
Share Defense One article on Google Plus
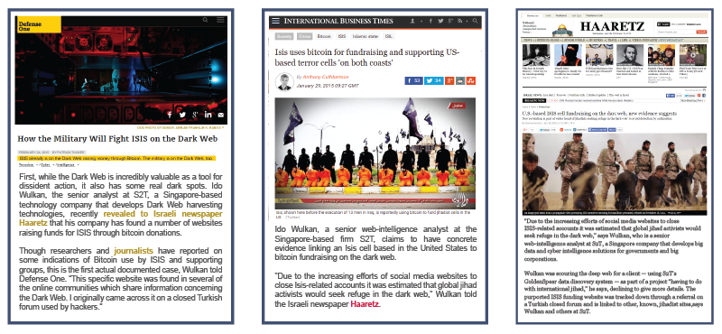click(195, 115)
